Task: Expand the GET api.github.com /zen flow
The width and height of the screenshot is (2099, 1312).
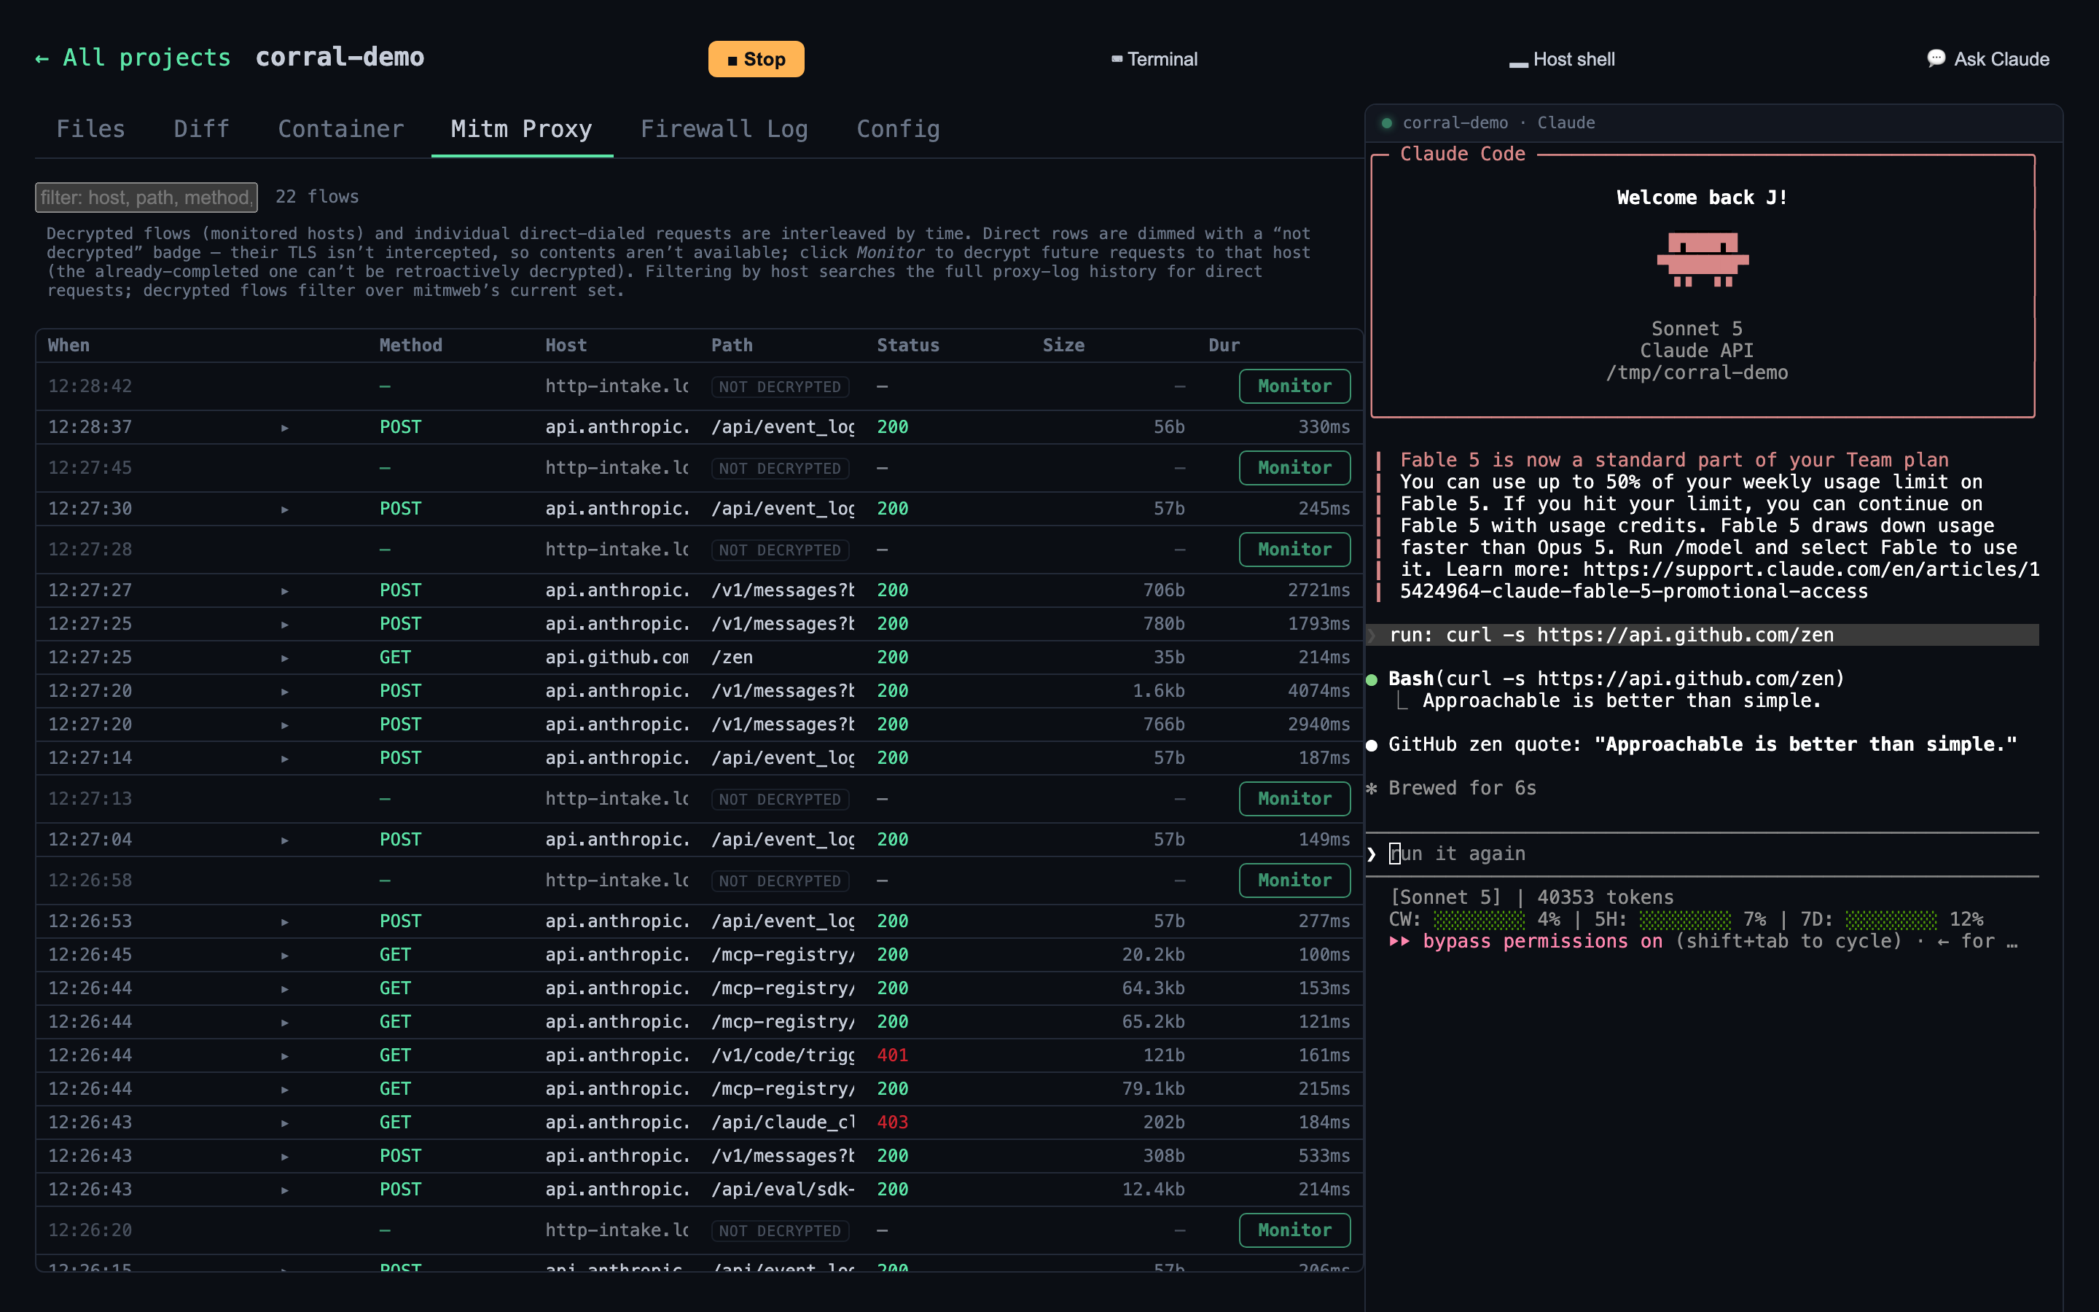Action: coord(284,659)
